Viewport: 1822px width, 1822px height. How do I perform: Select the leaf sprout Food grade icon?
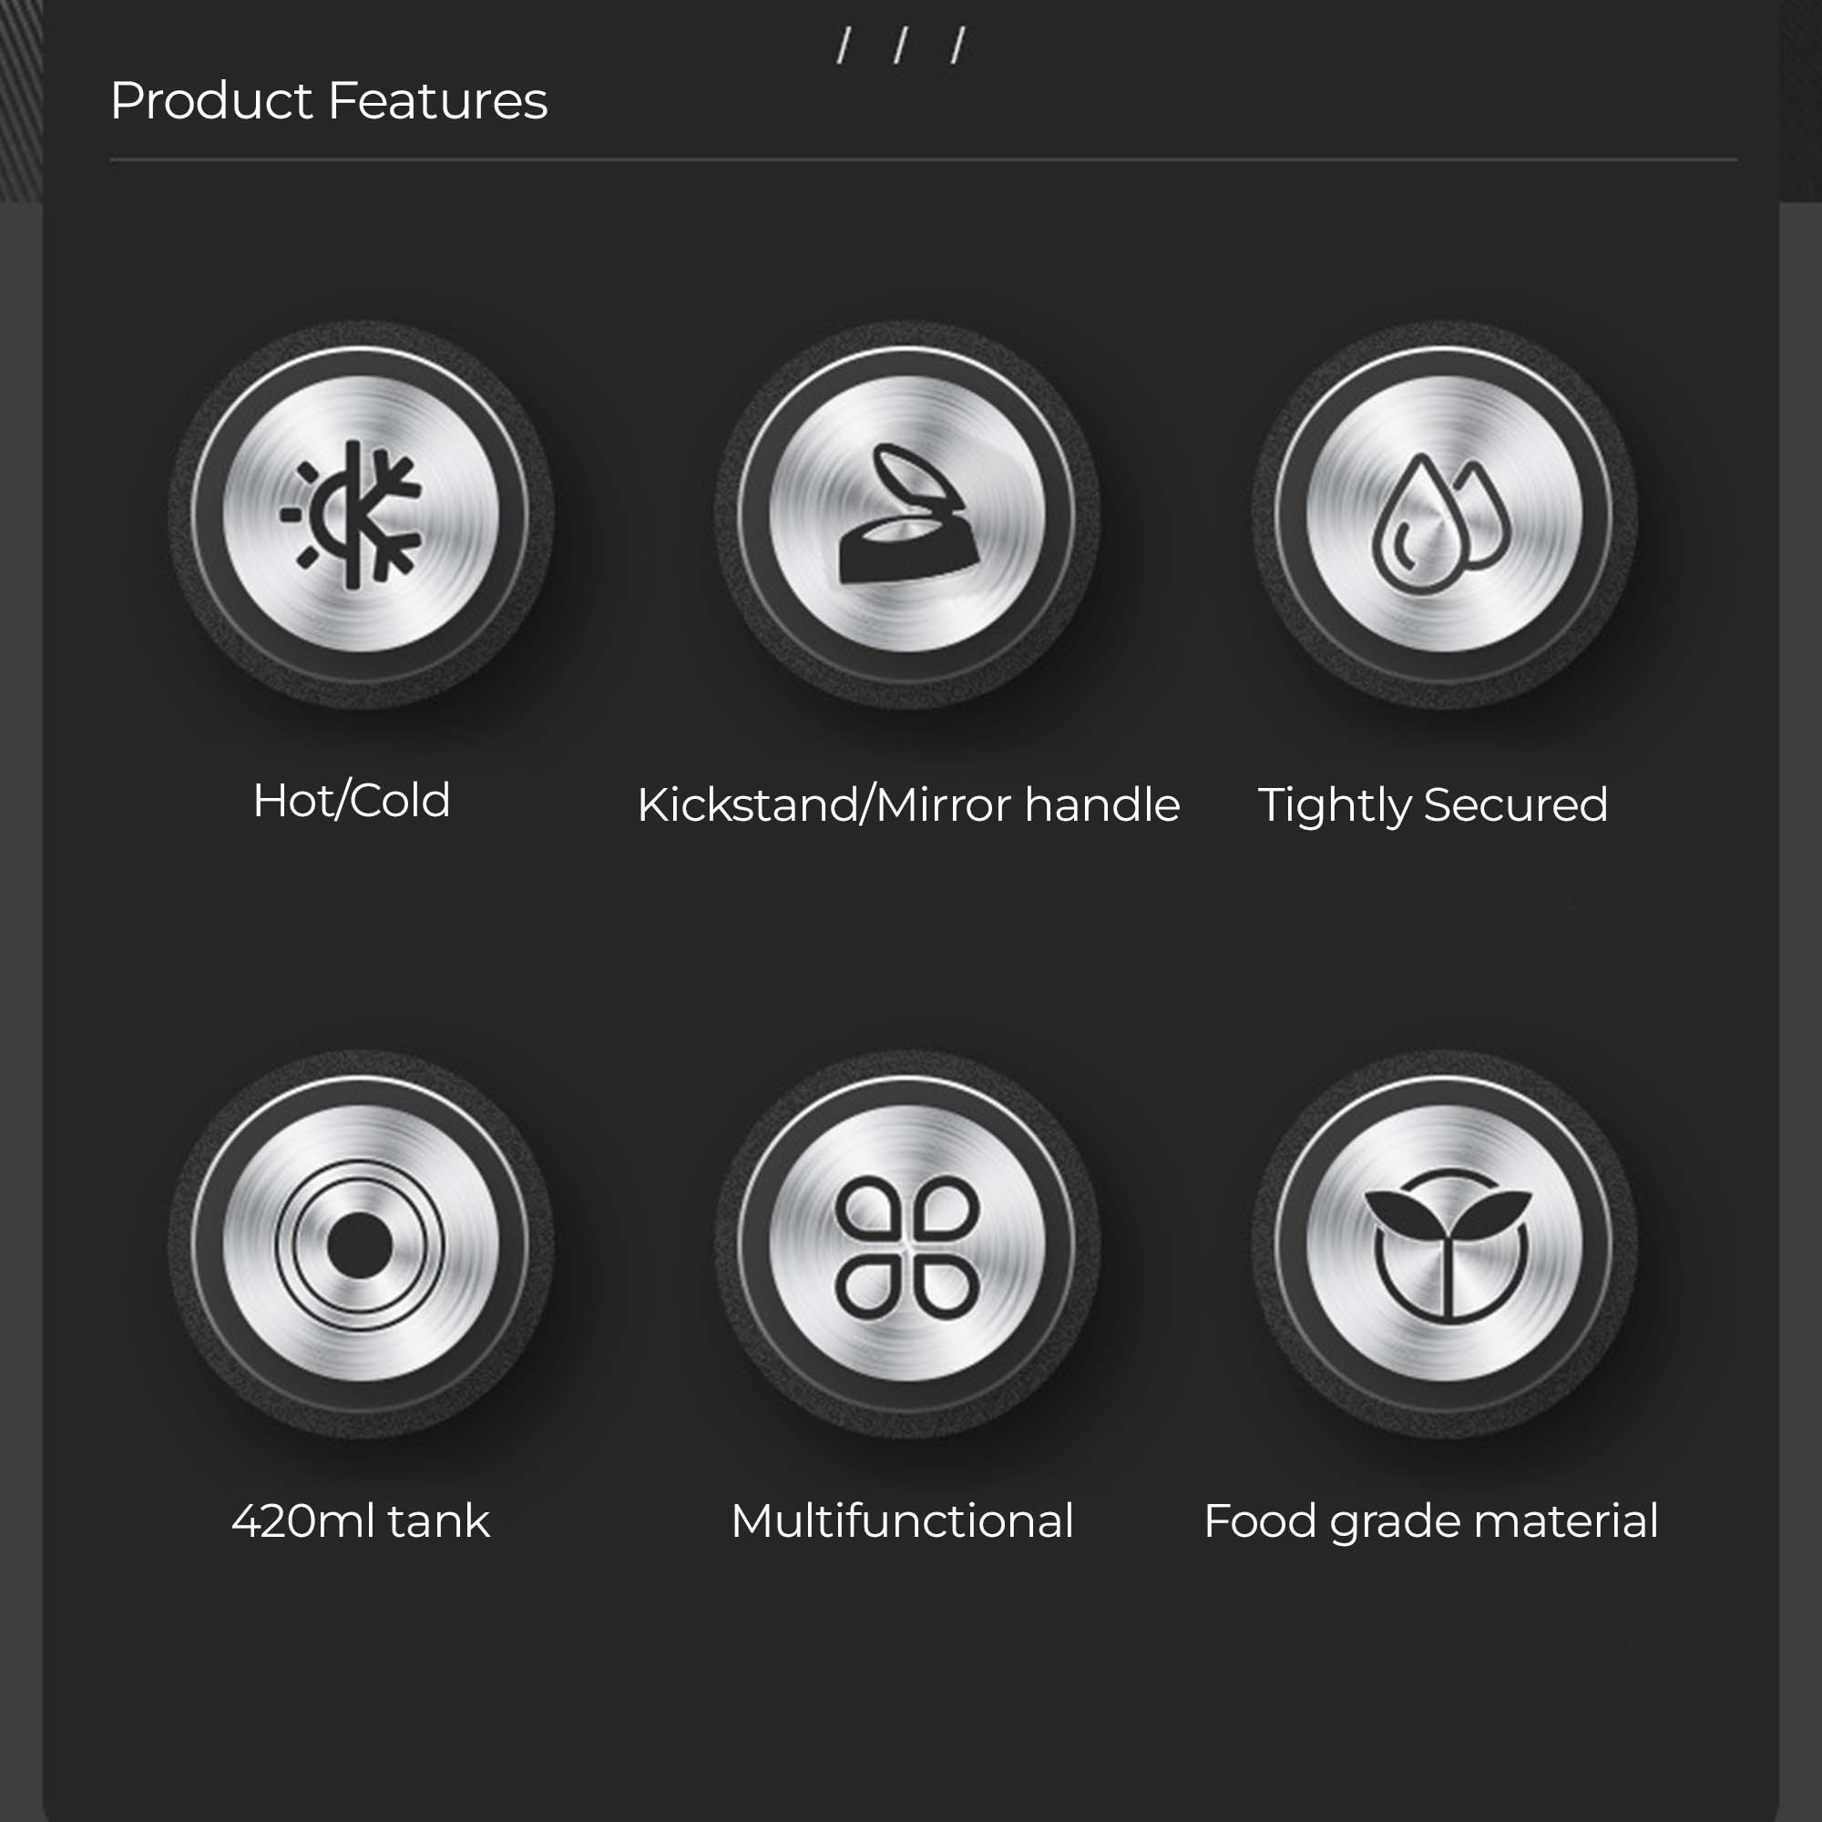tap(1448, 1244)
